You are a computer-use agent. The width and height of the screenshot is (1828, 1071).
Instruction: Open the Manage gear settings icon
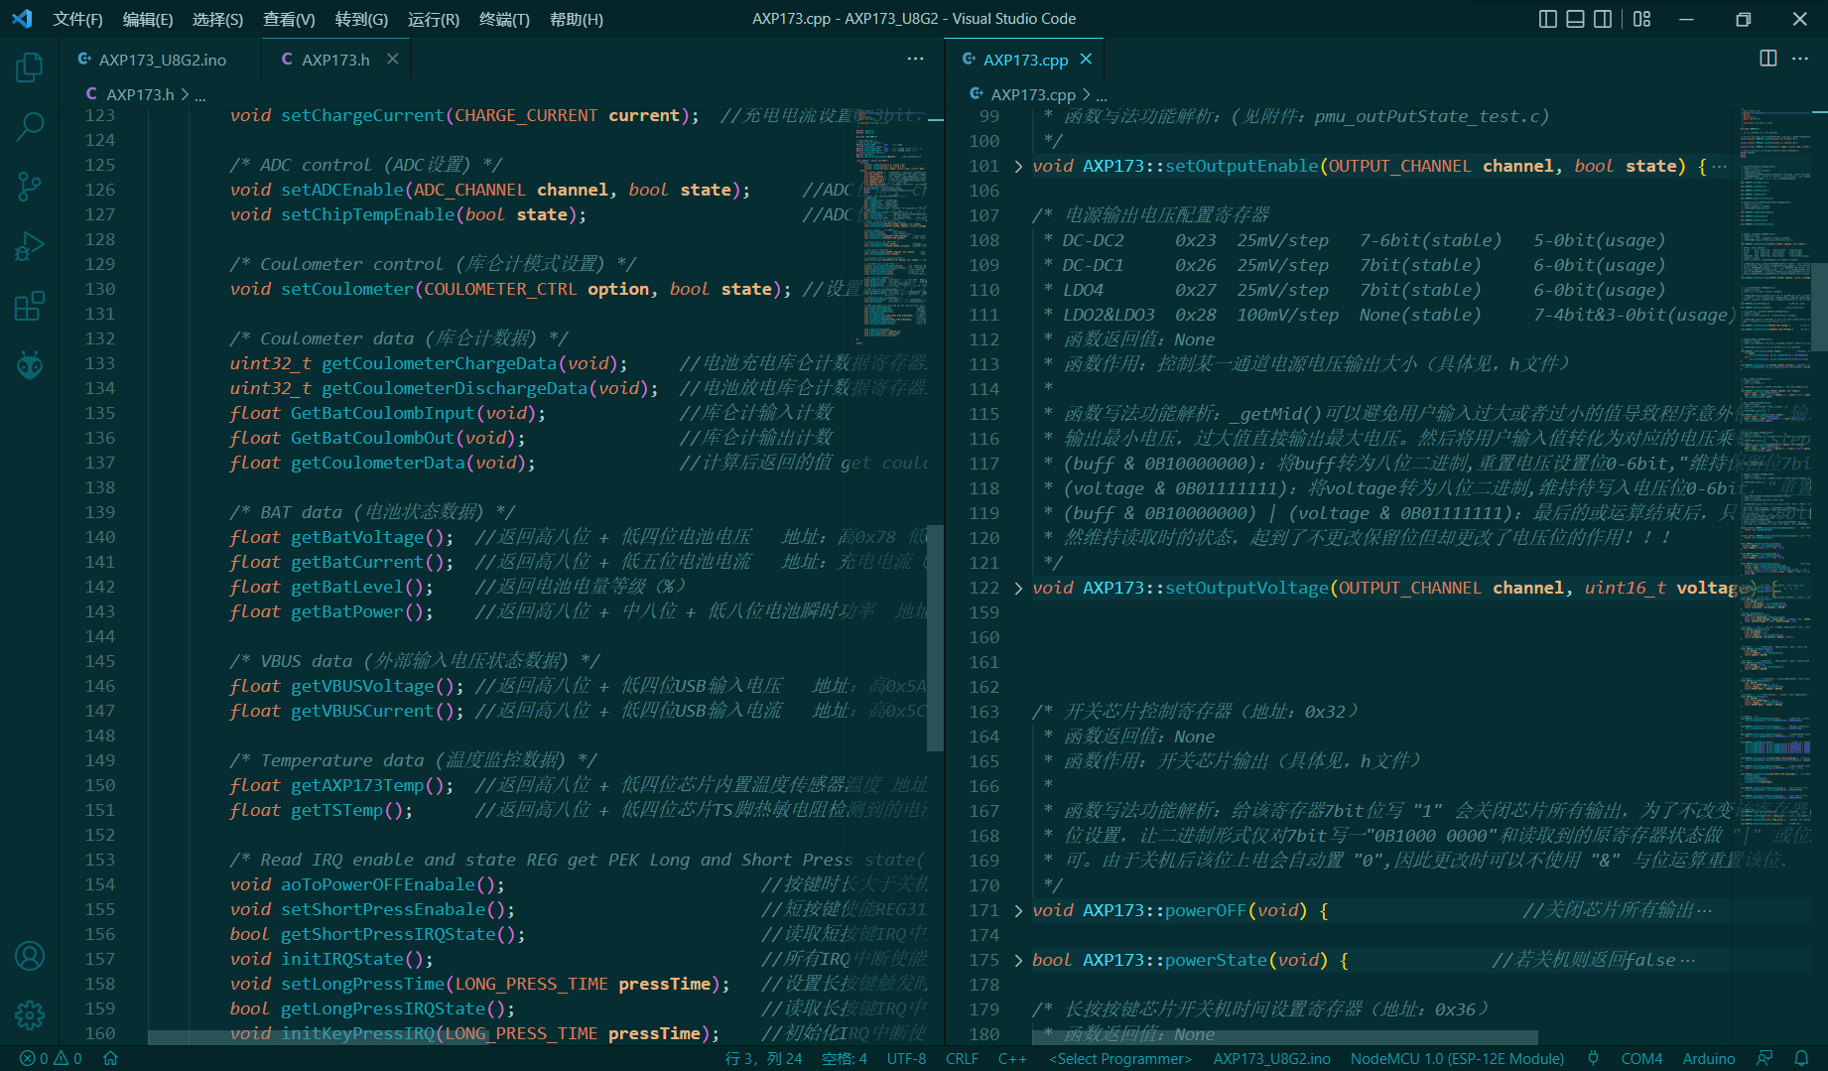click(x=30, y=1015)
